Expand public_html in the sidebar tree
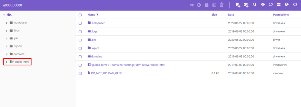Viewport: 301px width, 107px height. click(7, 62)
